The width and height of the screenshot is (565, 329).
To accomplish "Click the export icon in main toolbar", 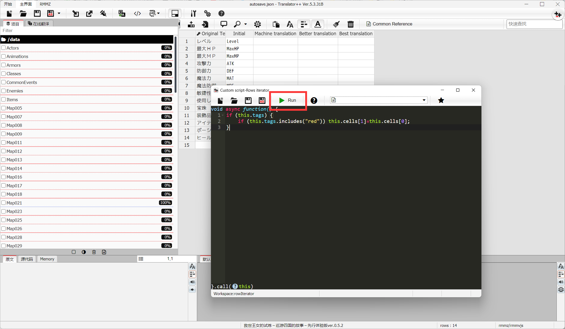I will (89, 14).
